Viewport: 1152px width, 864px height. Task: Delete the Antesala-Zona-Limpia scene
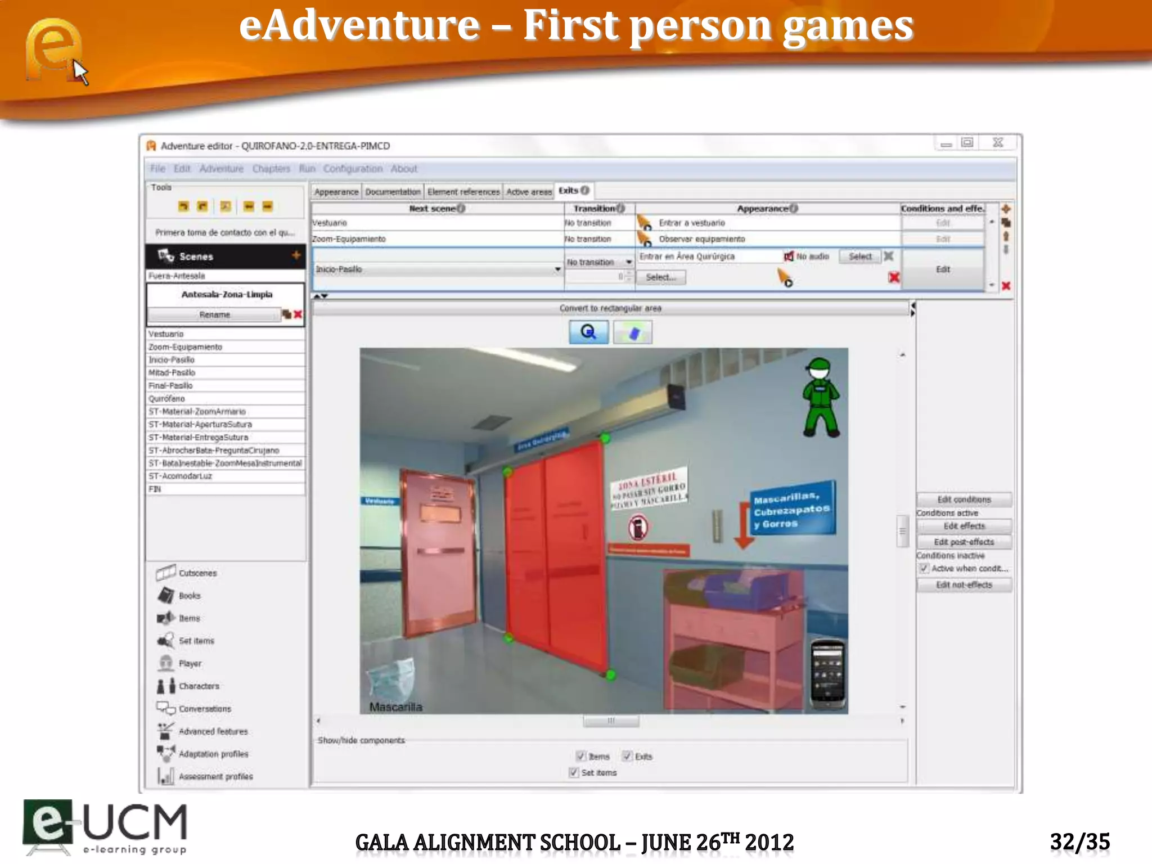(x=298, y=314)
